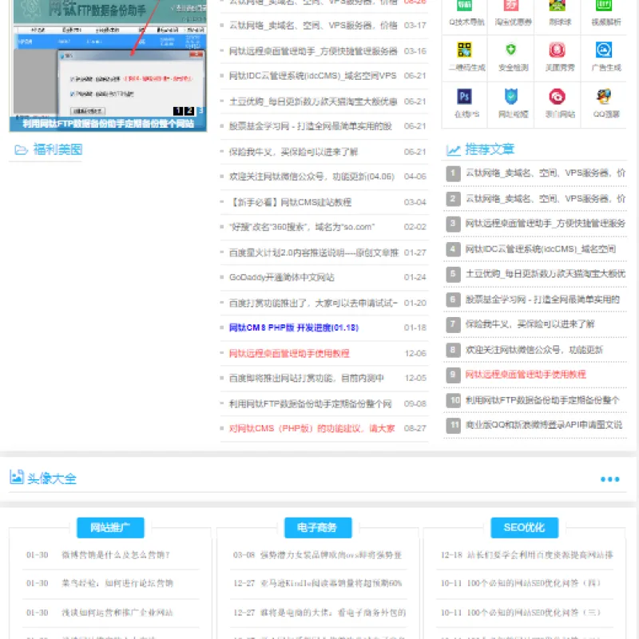Open the QQ penguin icon
Screen dimensions: 639x639
(x=604, y=97)
